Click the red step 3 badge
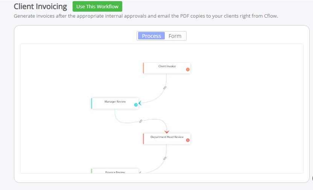This screenshot has width=313, height=190. (188, 140)
